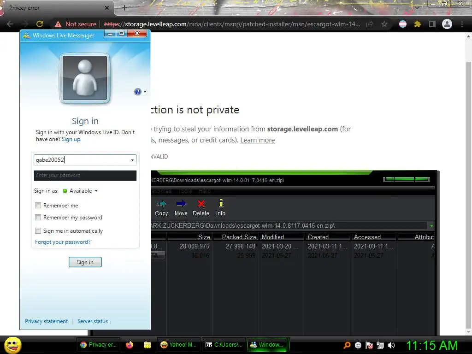Select the 27 998 148 packed size cell
The image size is (472, 354).
[x=241, y=246]
